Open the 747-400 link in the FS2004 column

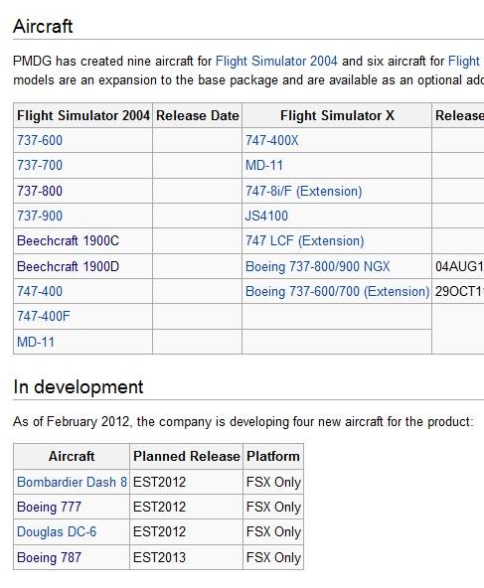(x=40, y=291)
